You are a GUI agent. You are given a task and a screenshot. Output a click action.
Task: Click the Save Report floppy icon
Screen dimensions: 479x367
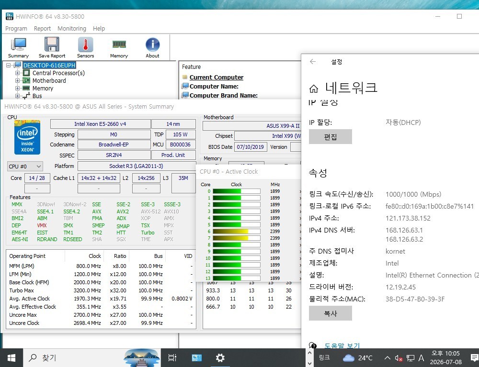(x=52, y=44)
